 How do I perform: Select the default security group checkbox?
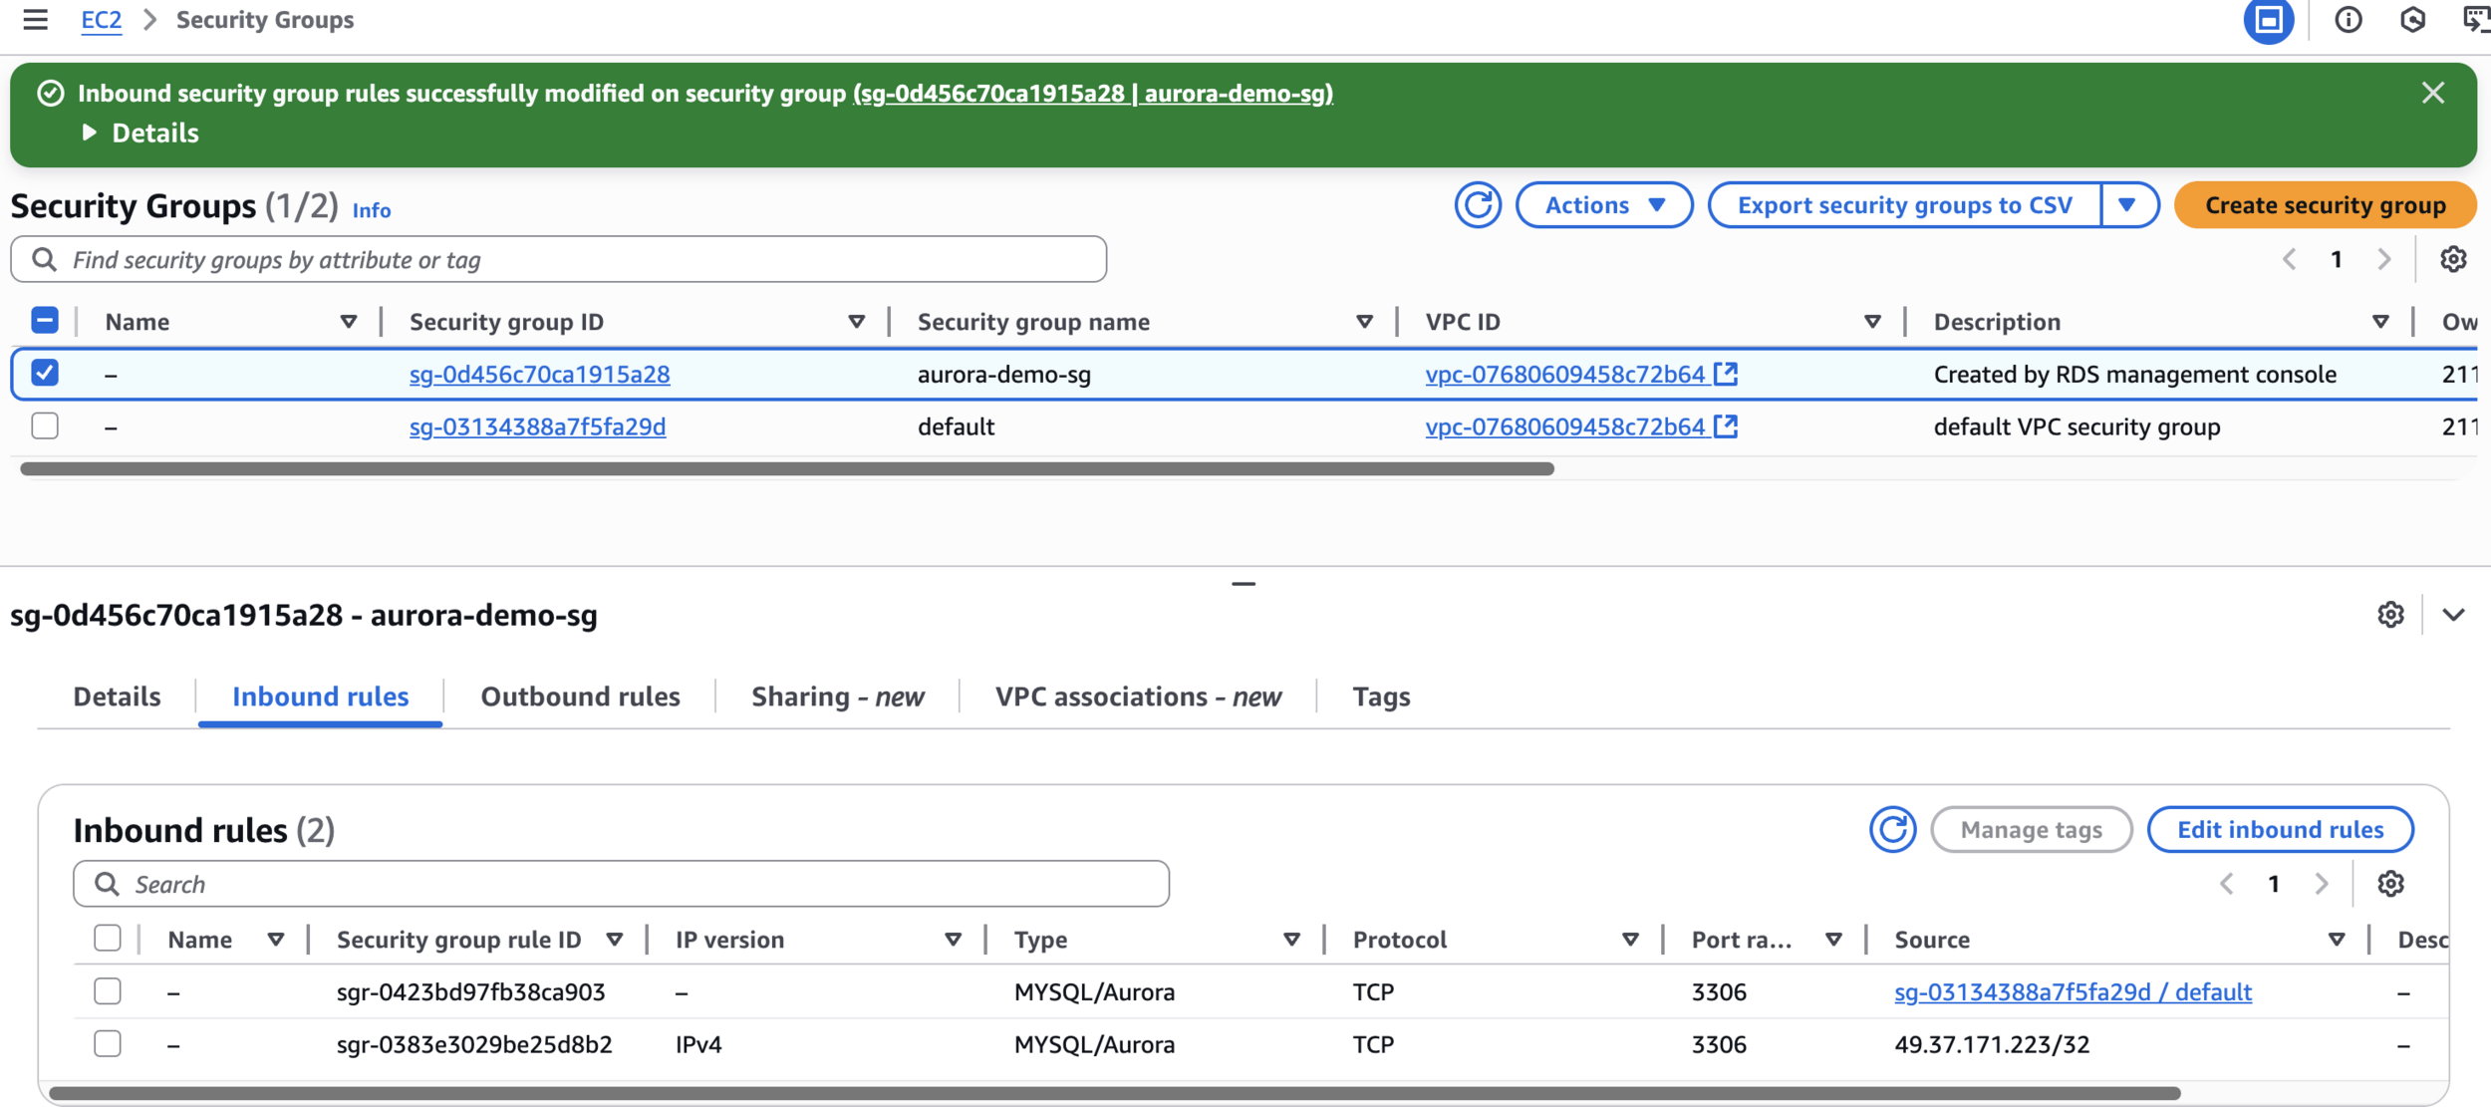[x=45, y=425]
